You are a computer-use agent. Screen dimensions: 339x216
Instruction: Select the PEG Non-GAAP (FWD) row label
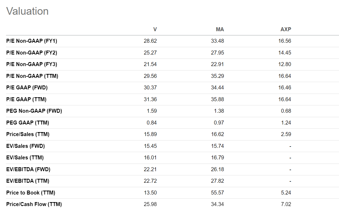(34, 111)
